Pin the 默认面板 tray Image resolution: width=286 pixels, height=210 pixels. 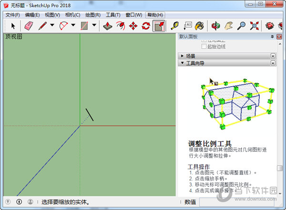pyautogui.click(x=272, y=37)
